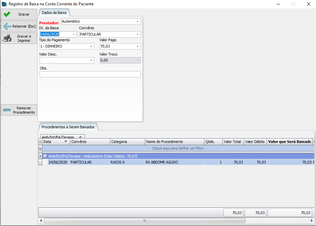This screenshot has height=226, width=316.
Task: Select the Dados da Baixa tab
Action: (x=54, y=13)
